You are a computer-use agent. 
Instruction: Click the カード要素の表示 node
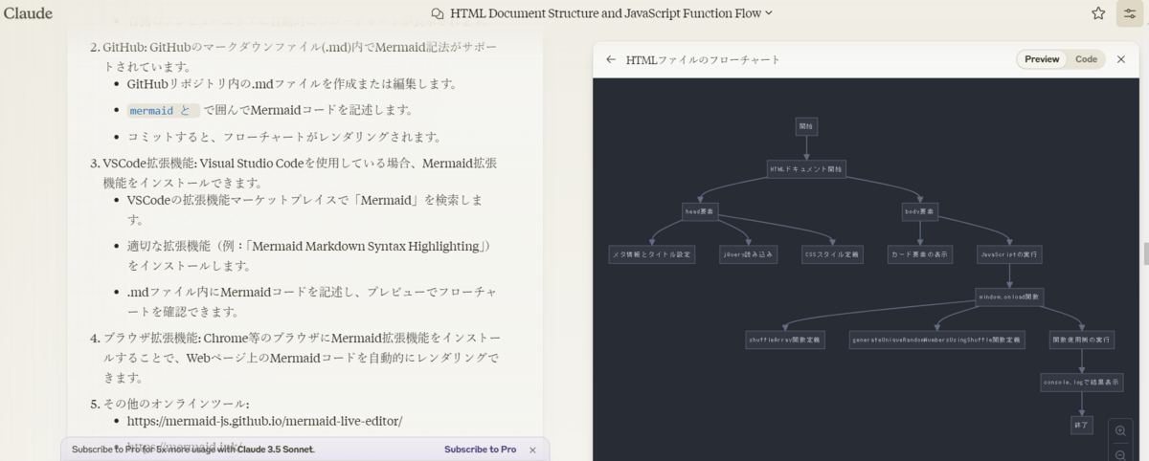[x=920, y=254]
